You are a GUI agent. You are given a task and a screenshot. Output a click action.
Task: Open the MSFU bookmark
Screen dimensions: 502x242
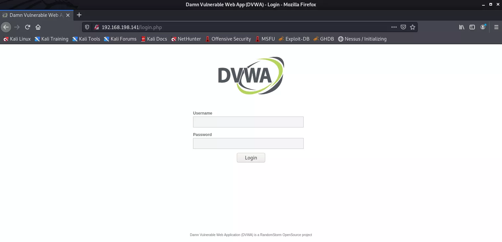pos(265,39)
